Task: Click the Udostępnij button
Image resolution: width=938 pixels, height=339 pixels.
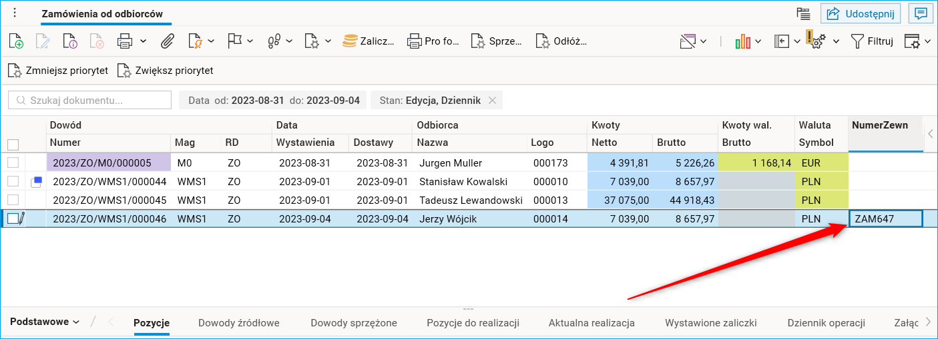Action: [861, 13]
